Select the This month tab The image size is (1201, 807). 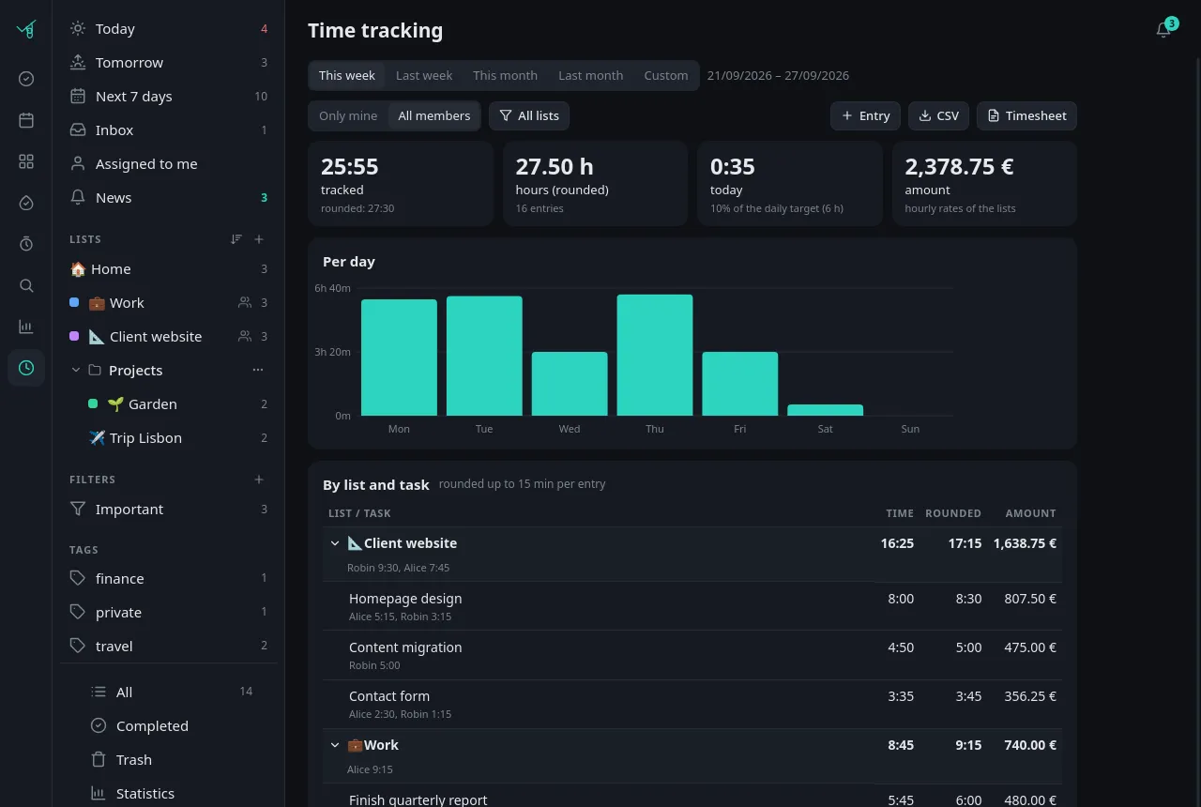[x=505, y=75]
